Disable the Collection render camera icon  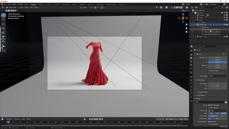pyautogui.click(x=227, y=13)
